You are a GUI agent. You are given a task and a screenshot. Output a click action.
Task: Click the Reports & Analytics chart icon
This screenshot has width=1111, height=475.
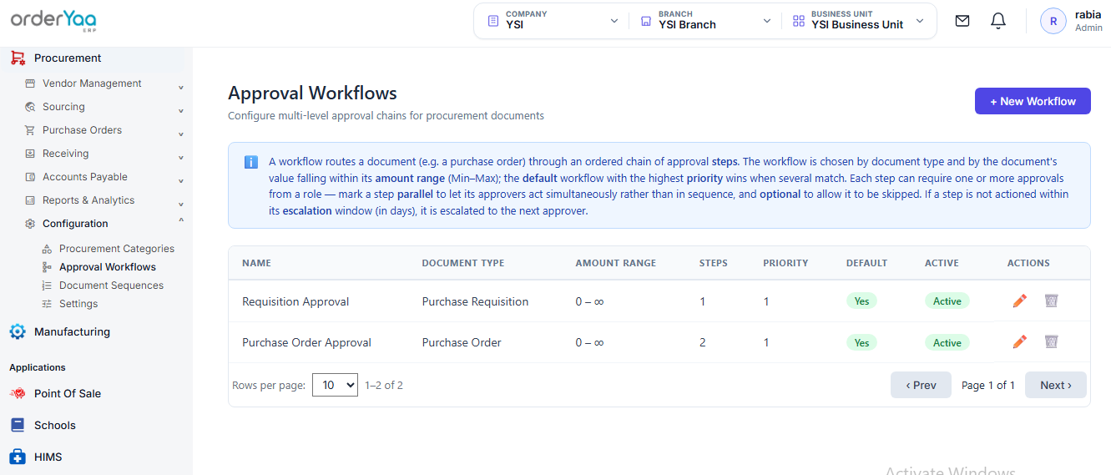click(x=30, y=200)
